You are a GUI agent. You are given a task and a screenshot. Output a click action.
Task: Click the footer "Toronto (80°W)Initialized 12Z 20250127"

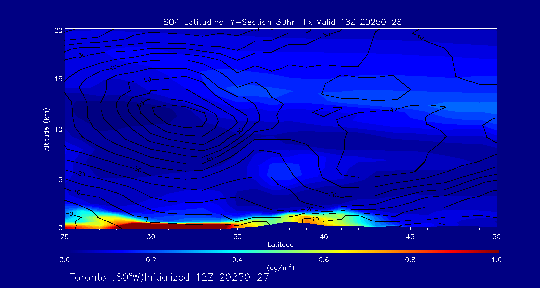[x=169, y=277]
